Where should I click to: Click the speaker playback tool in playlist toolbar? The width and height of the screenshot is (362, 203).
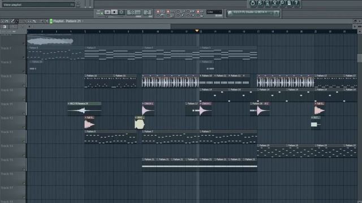(46, 21)
